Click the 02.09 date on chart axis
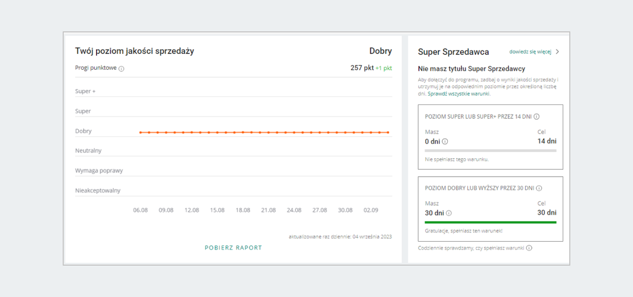The width and height of the screenshot is (633, 297). [371, 210]
